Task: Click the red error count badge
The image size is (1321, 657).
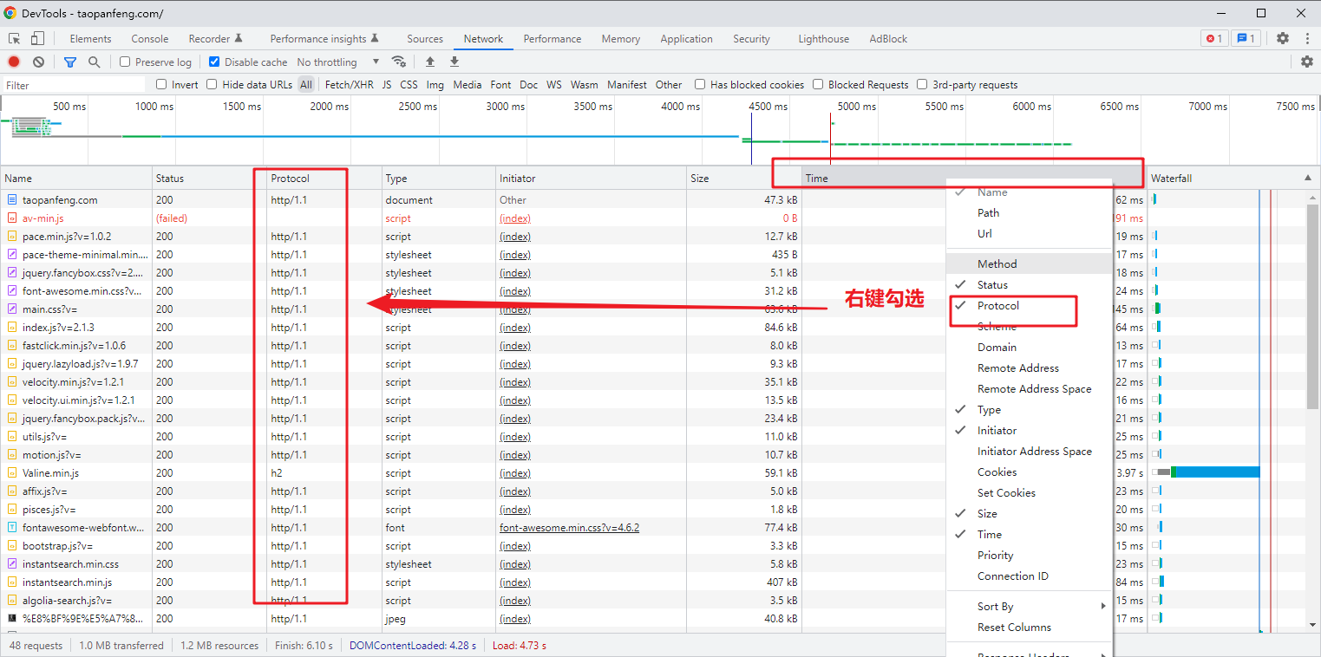Action: click(1214, 38)
